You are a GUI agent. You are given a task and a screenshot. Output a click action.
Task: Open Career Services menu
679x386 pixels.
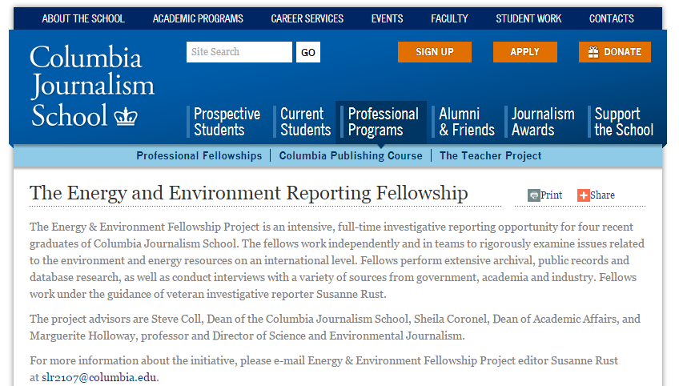click(x=307, y=18)
